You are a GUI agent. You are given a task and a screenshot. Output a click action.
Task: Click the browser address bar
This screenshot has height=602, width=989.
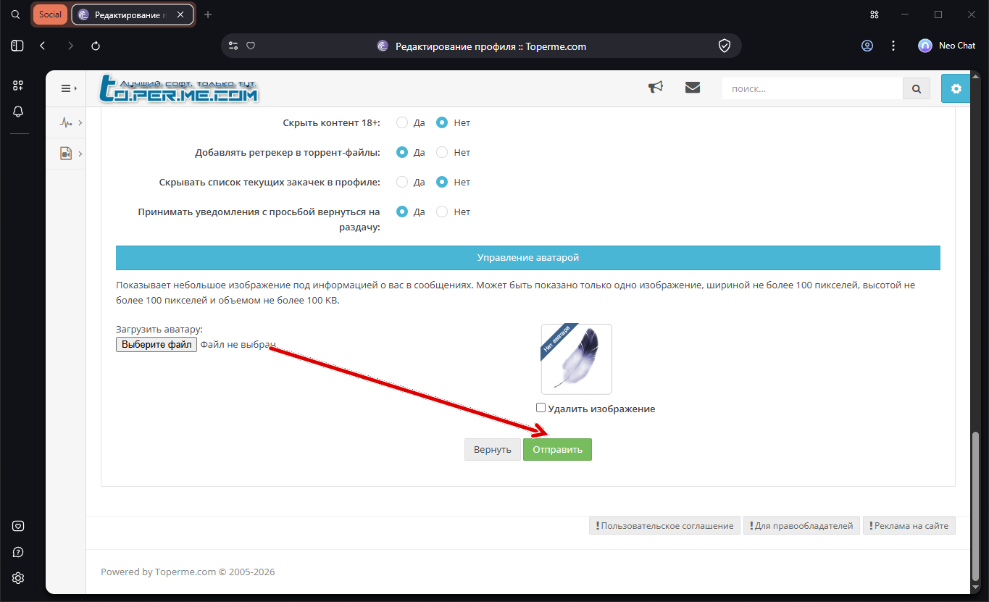(x=481, y=46)
